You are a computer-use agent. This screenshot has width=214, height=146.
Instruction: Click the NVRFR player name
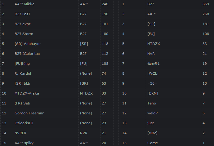pos(21,133)
